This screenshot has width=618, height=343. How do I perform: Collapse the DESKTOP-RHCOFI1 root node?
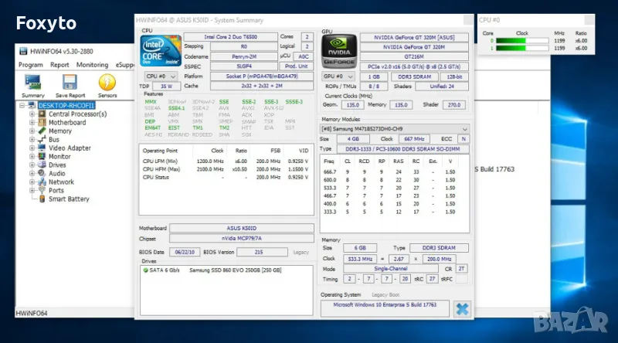[22, 105]
